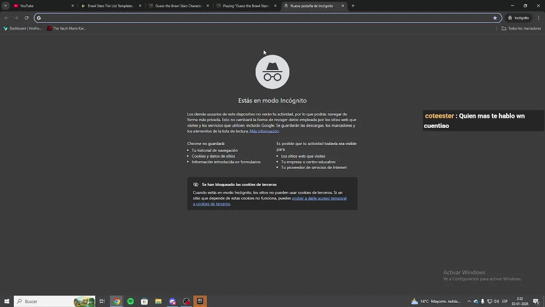Bookmark this page with the star icon
This screenshot has width=545, height=307.
click(x=495, y=18)
